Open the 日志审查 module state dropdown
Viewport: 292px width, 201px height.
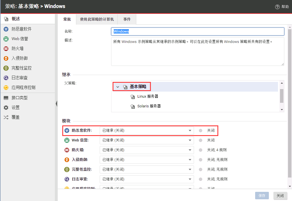point(147,179)
